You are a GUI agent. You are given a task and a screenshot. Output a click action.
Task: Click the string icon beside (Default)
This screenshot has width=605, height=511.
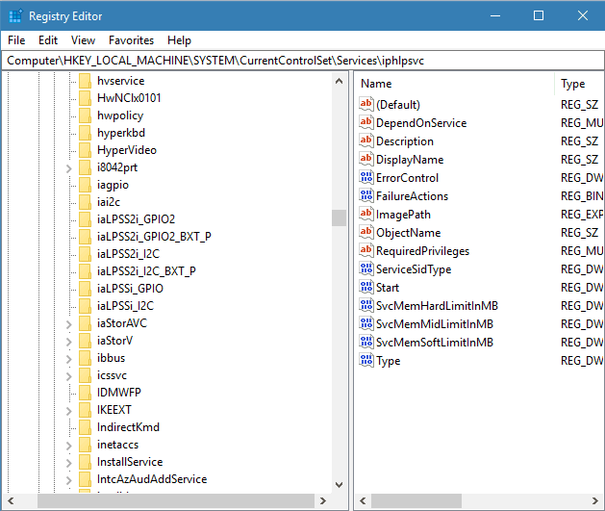pos(366,104)
